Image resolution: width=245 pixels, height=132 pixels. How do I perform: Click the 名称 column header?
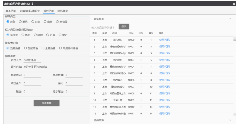pyautogui.click(x=114, y=33)
